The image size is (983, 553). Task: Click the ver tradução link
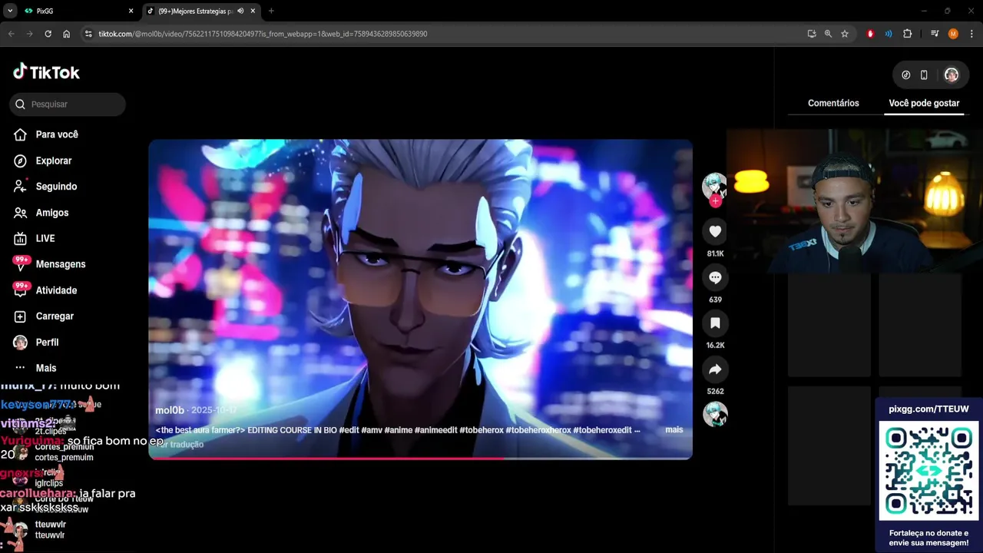pos(180,445)
